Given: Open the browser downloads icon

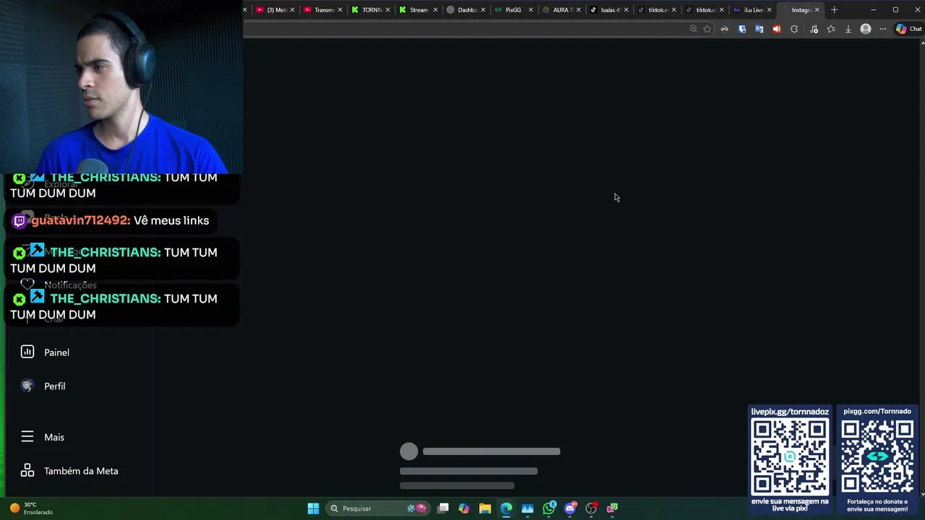Looking at the screenshot, I should (x=848, y=29).
